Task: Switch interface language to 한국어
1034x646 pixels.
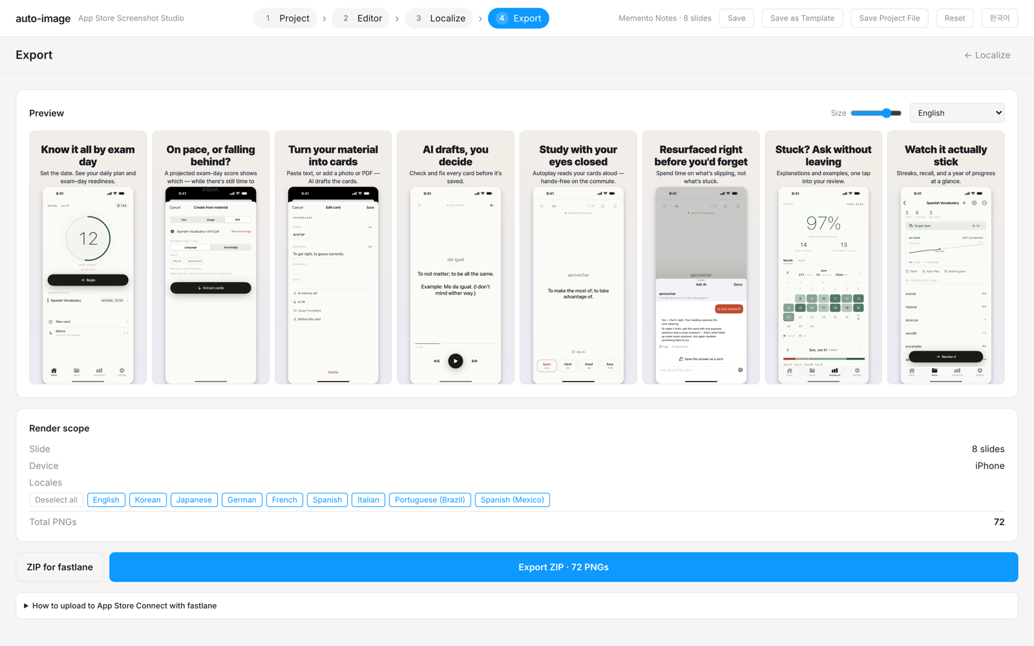Action: 999,18
